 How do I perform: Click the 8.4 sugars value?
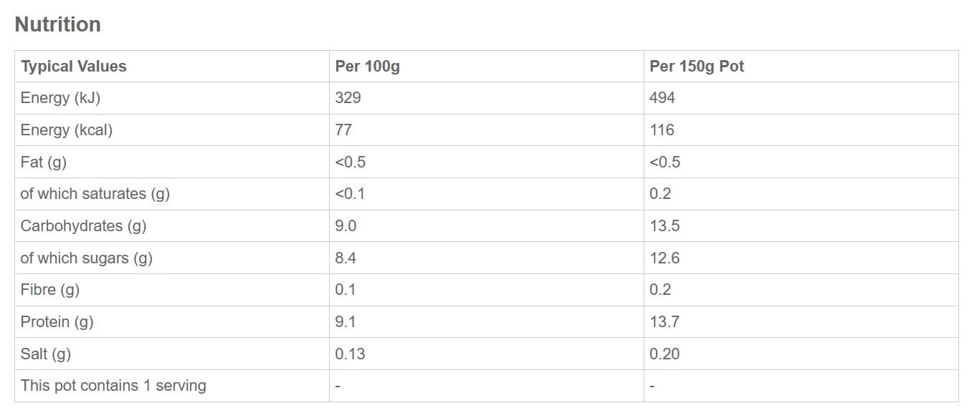(345, 258)
